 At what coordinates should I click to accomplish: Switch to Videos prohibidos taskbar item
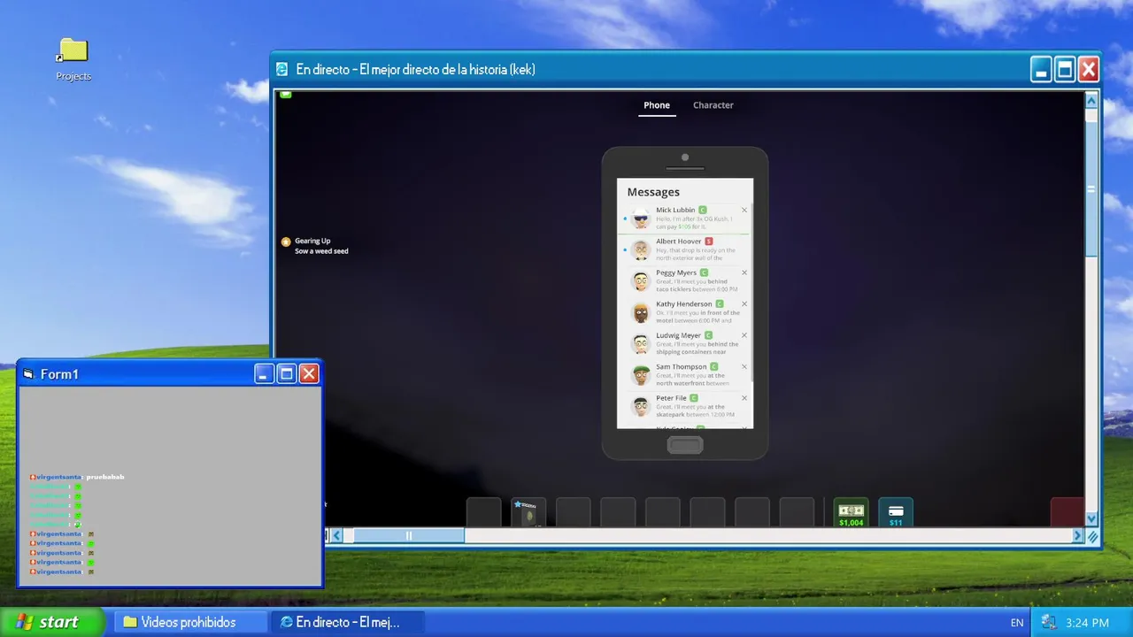189,622
